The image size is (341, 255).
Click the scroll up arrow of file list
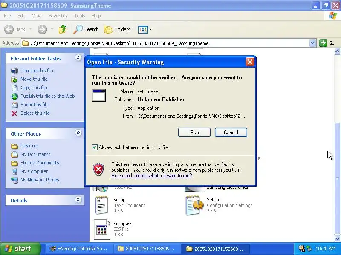pyautogui.click(x=337, y=51)
